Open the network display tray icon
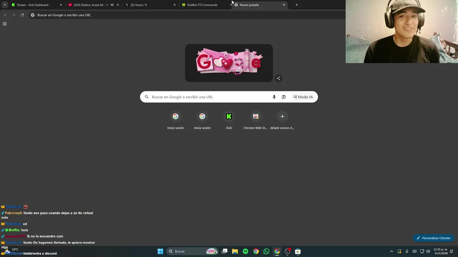The width and height of the screenshot is (458, 257). click(422, 251)
